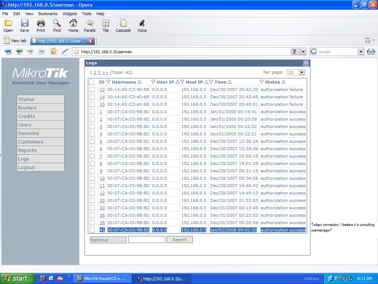
Task: Open the Start menu
Action: click(x=17, y=278)
